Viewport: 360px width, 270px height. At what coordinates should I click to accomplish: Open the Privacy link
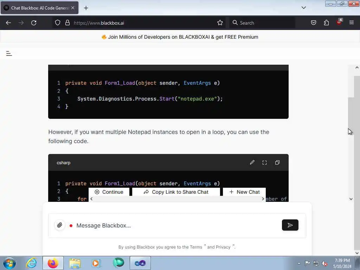click(223, 247)
